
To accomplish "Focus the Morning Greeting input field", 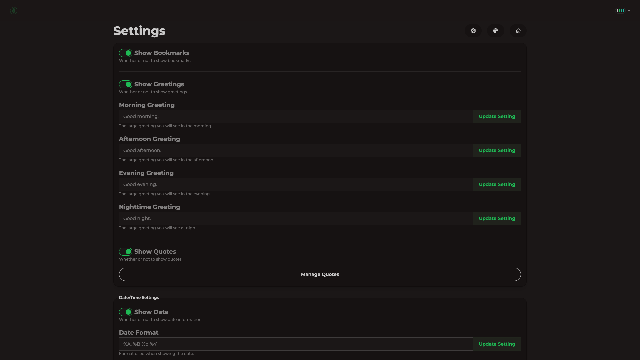I will (296, 116).
